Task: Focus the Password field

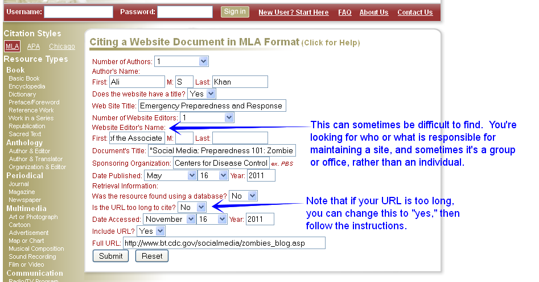Action: [x=185, y=12]
